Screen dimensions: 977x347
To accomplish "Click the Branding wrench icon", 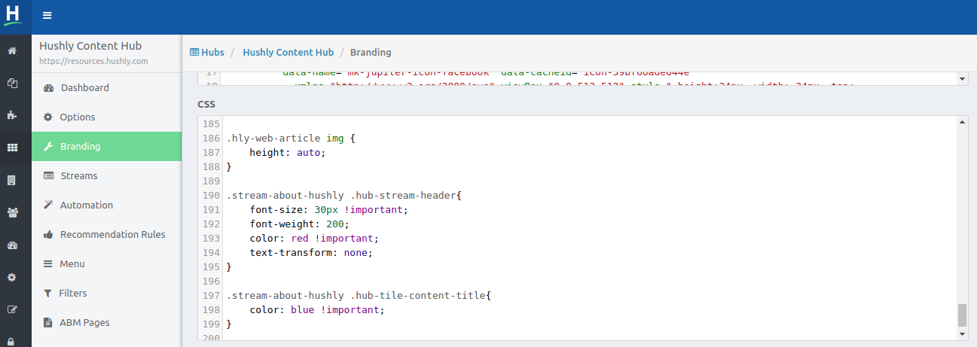I will (x=48, y=147).
